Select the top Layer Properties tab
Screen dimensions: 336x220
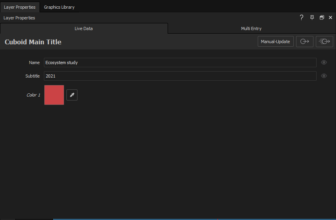[x=19, y=7]
